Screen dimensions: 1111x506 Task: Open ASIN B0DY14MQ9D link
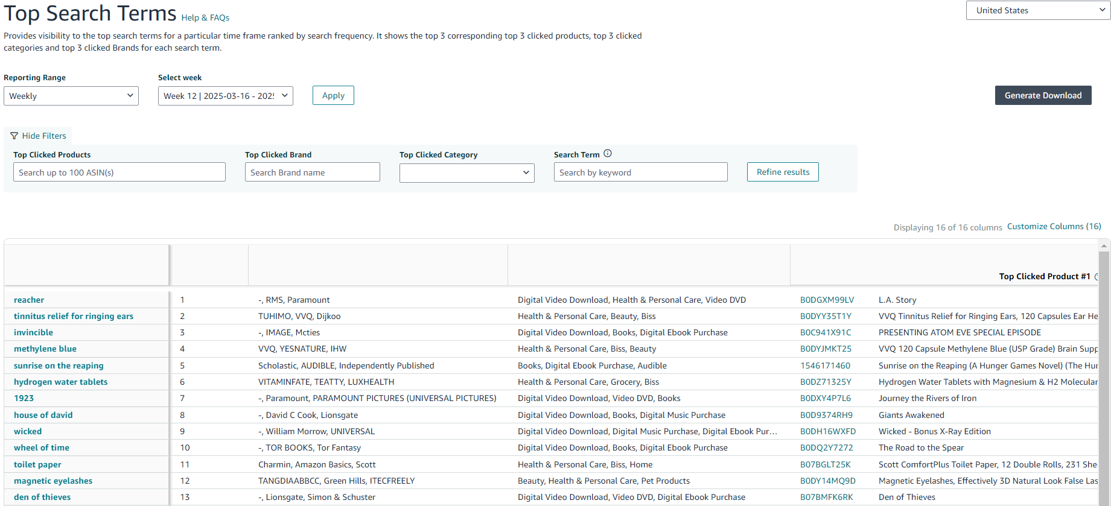828,481
